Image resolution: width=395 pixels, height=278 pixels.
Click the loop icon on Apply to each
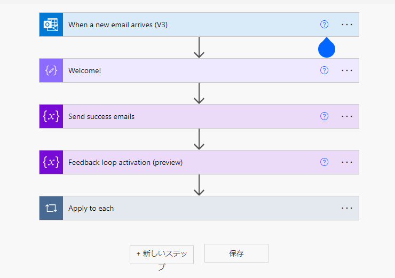pyautogui.click(x=51, y=208)
